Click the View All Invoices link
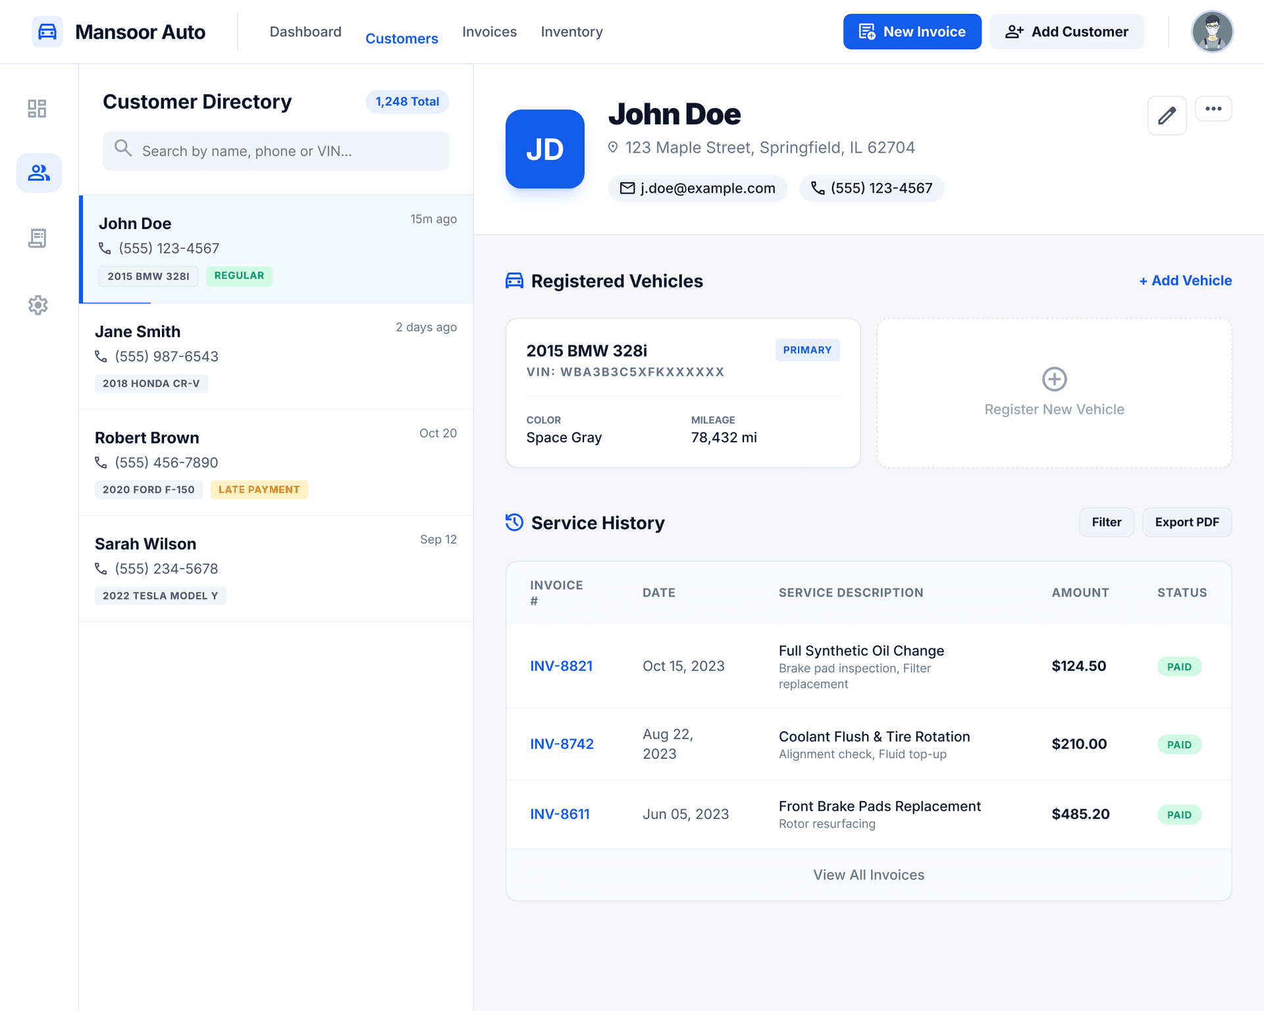Image resolution: width=1264 pixels, height=1011 pixels. pyautogui.click(x=868, y=874)
